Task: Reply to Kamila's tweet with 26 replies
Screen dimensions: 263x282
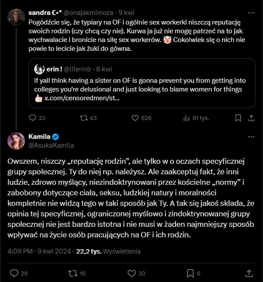Action: 19,273
